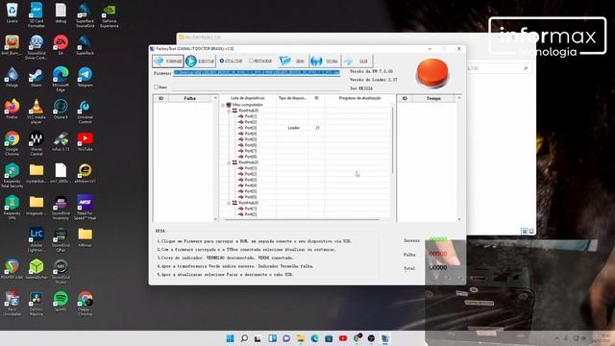Open the balenaEtcher desktop icon
This screenshot has height=346, width=615.
(x=37, y=269)
